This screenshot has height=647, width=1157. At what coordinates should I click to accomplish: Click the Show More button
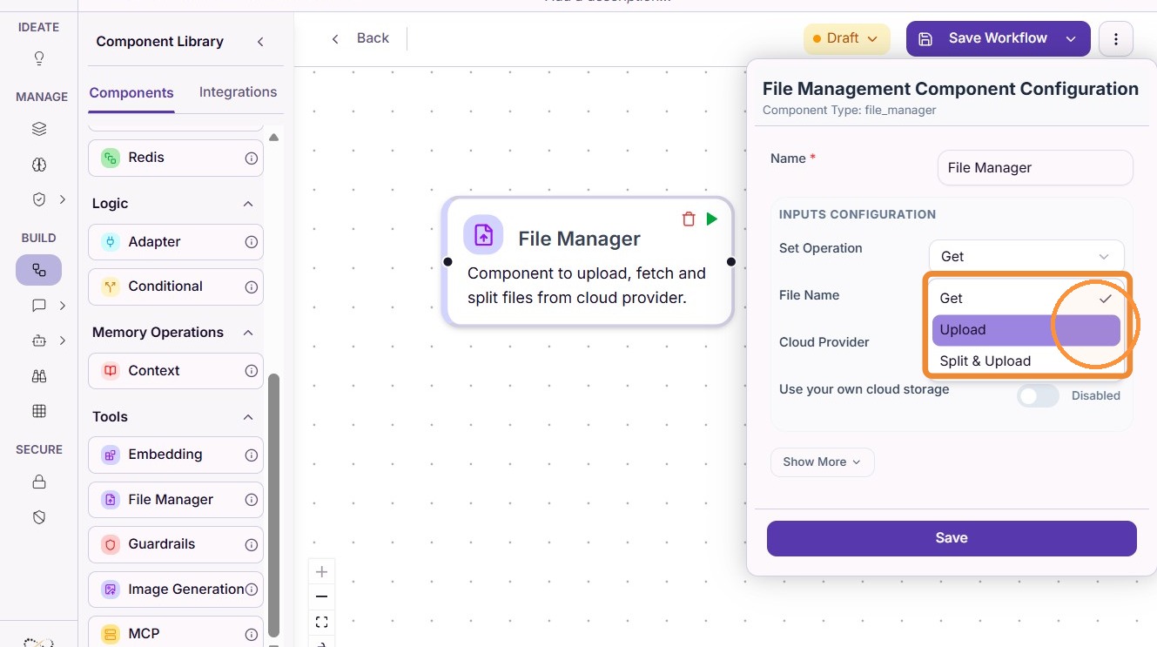point(822,462)
